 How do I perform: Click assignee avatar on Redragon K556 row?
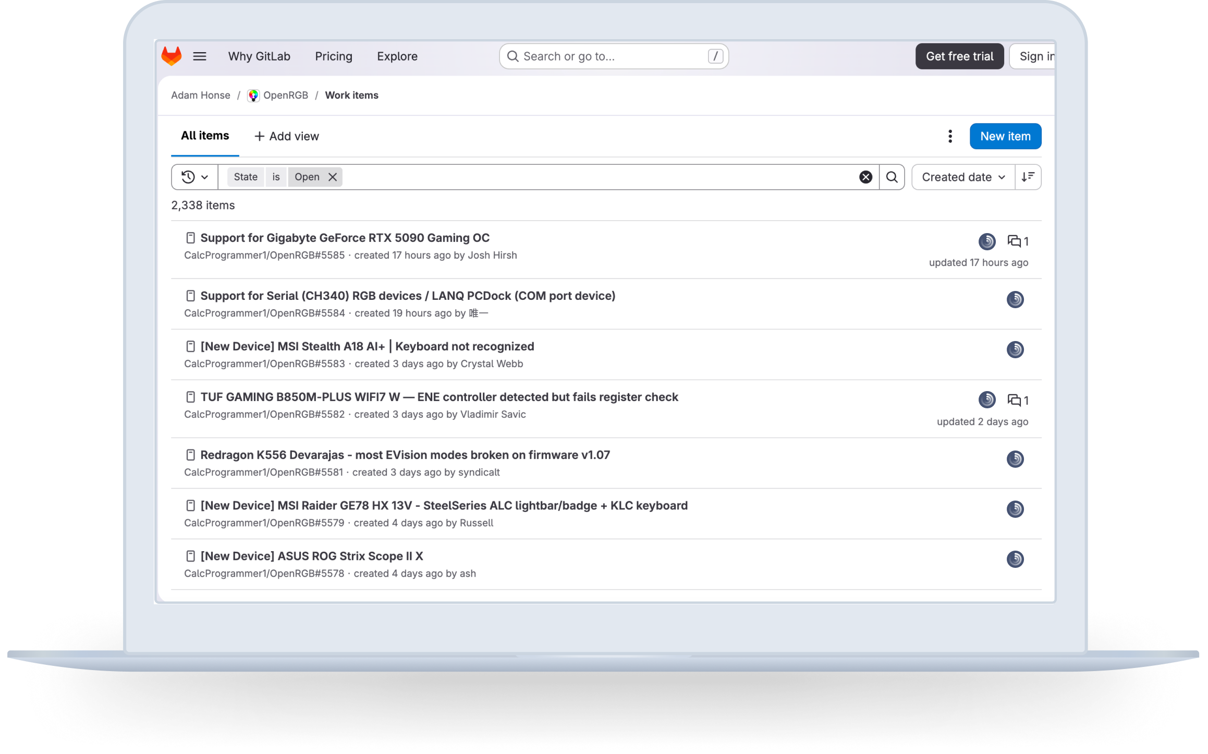click(x=1015, y=459)
